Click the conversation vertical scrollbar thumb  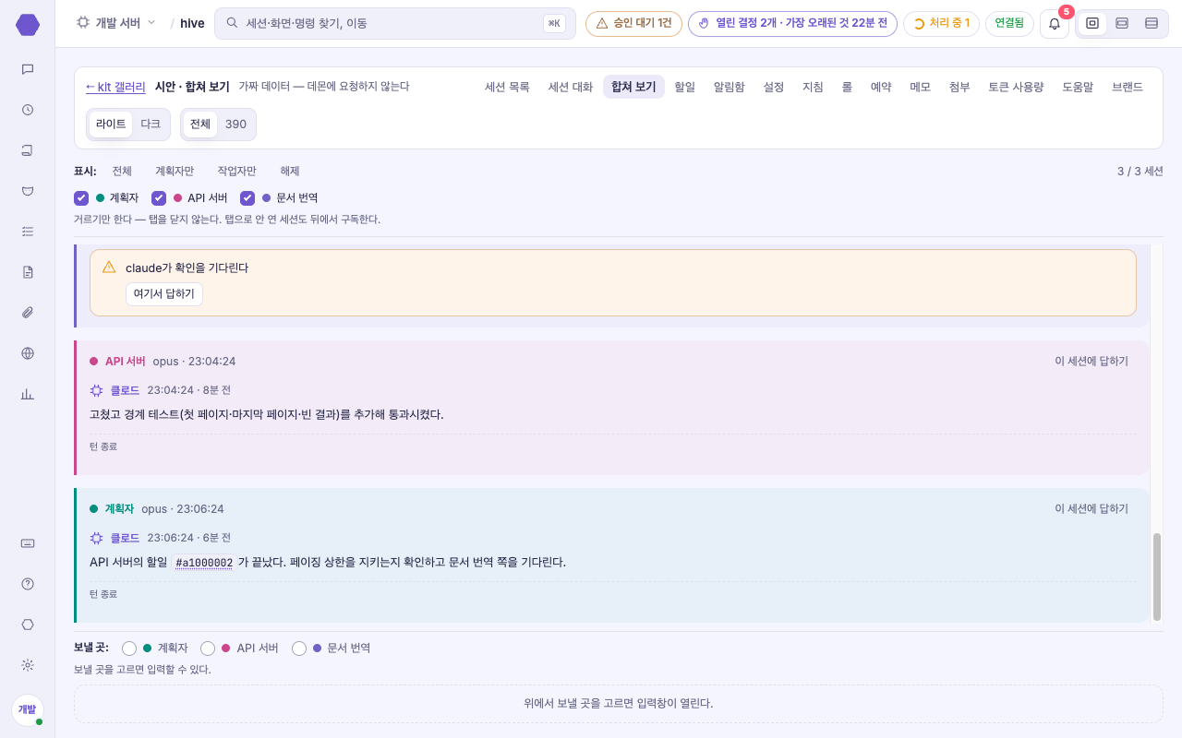[x=1157, y=577]
